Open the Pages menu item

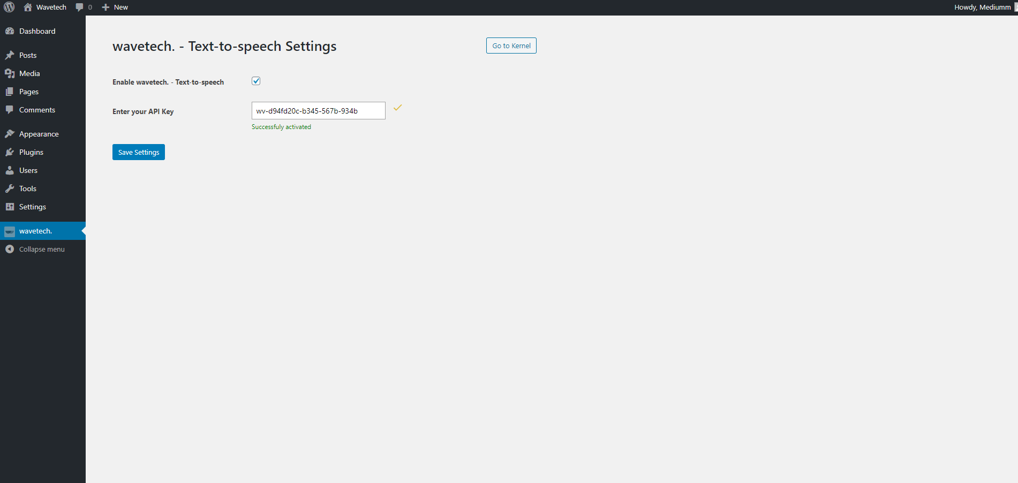point(43,92)
